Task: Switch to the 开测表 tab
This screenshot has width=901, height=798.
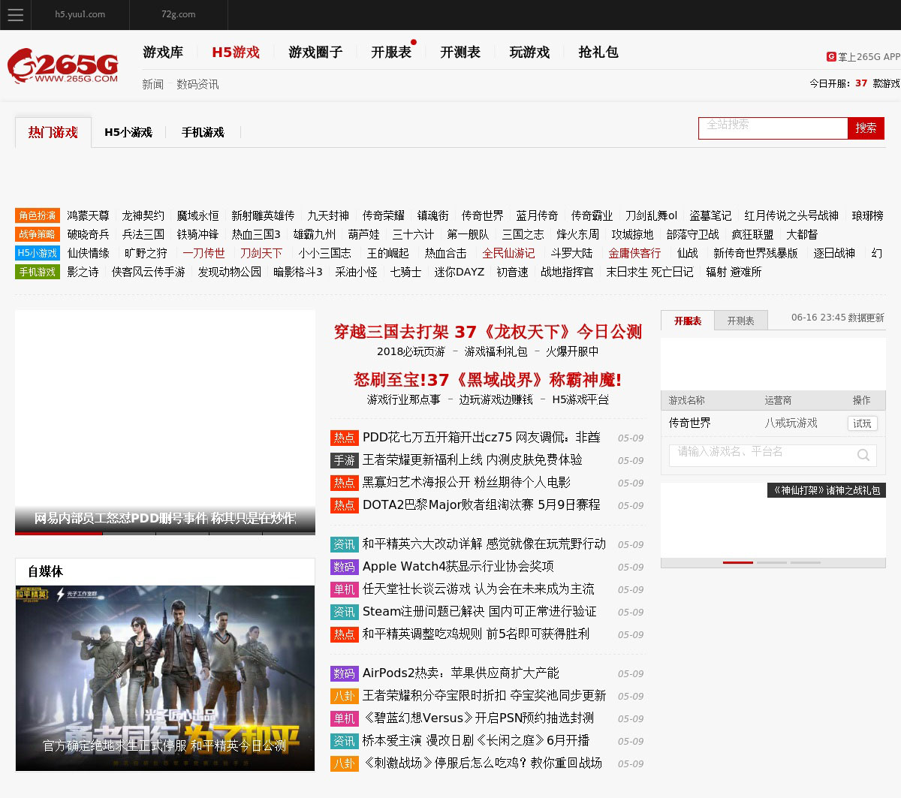Action: point(740,321)
